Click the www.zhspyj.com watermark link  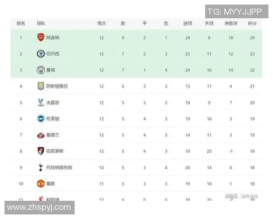[x=39, y=208]
